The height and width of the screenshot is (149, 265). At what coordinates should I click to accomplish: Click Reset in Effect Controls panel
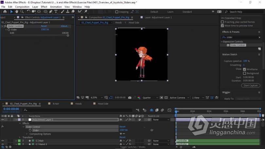[x=44, y=26]
